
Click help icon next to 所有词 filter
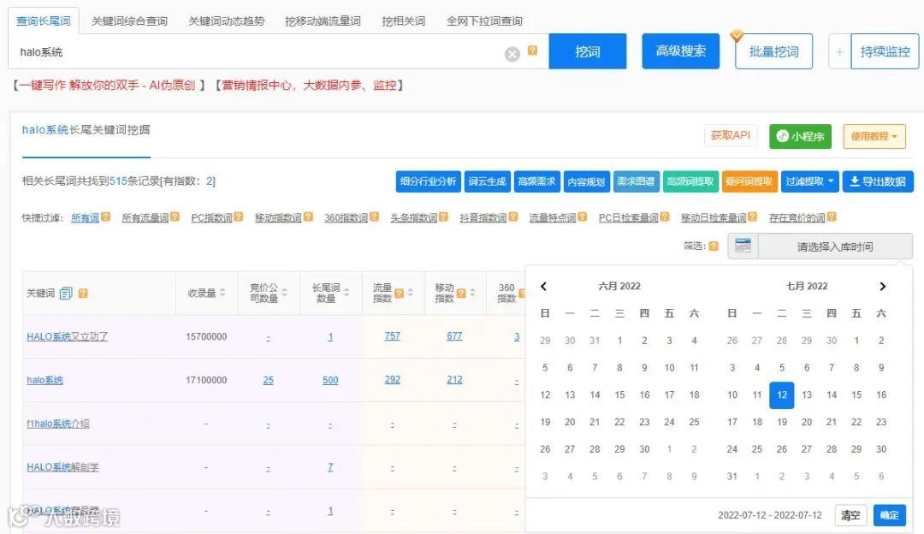105,217
